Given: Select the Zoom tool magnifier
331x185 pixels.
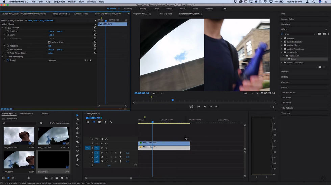Looking at the screenshot, I should click(77, 164).
